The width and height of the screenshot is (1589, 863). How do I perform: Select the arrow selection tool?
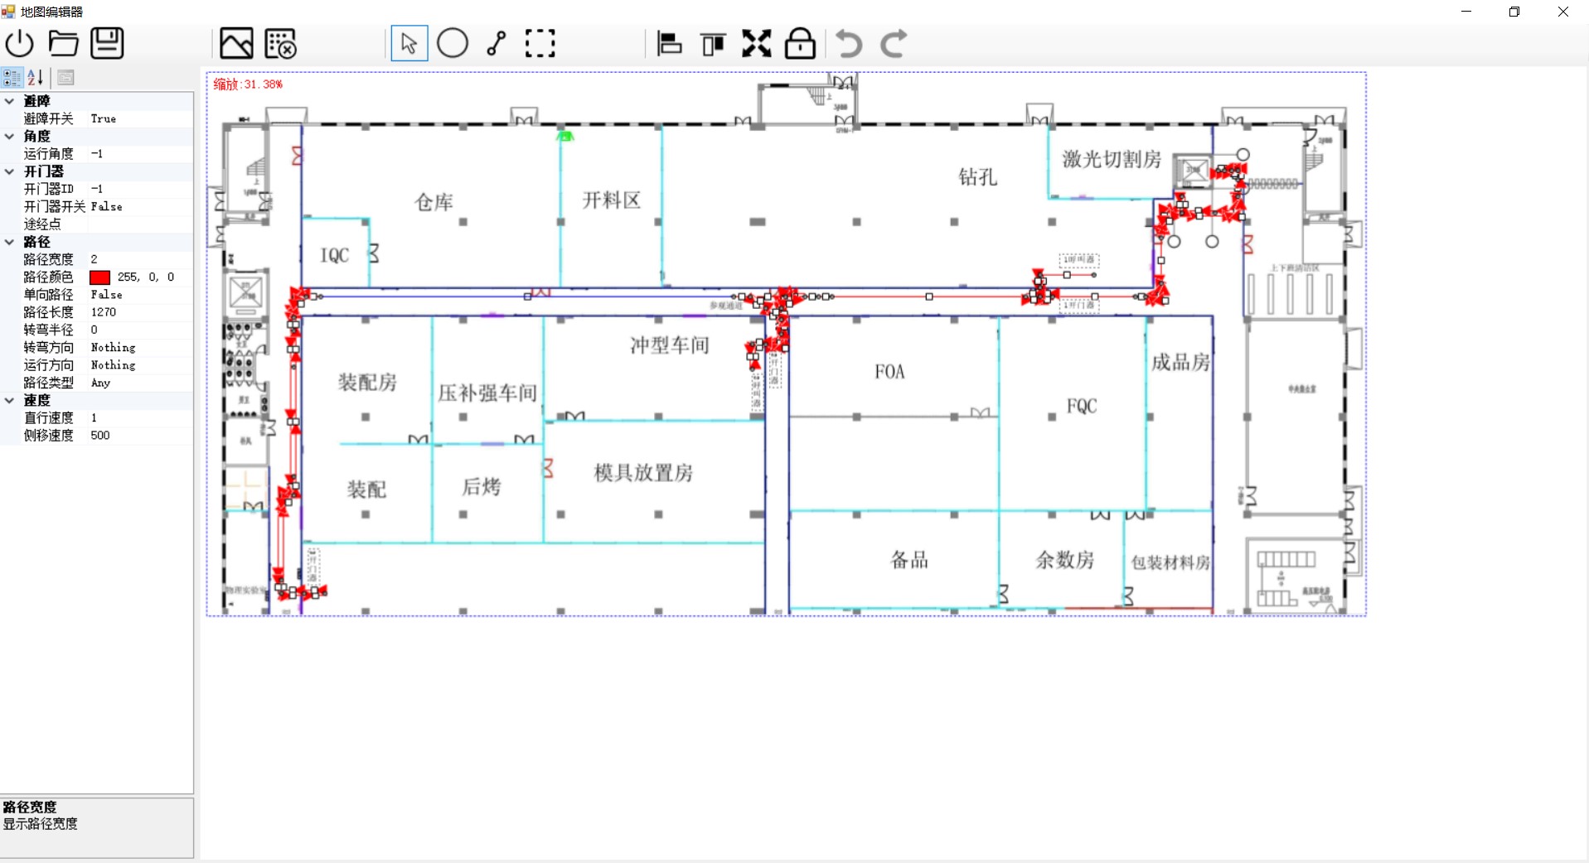pyautogui.click(x=408, y=43)
